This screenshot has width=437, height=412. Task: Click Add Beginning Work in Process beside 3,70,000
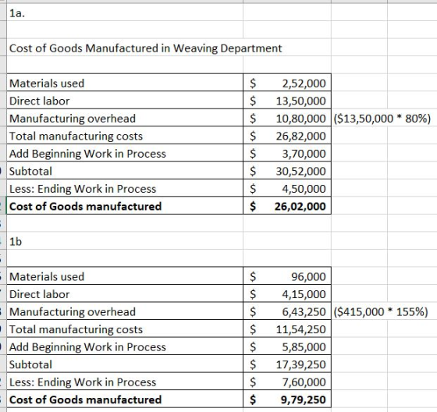(x=87, y=154)
